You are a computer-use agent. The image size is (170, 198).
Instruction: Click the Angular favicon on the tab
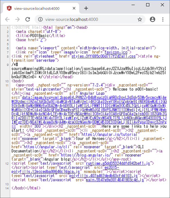(9, 8)
